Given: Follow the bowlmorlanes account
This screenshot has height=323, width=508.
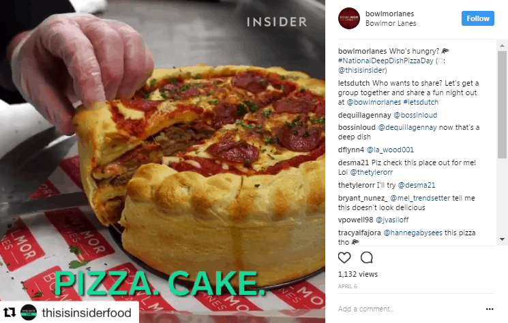Looking at the screenshot, I should 478,18.
